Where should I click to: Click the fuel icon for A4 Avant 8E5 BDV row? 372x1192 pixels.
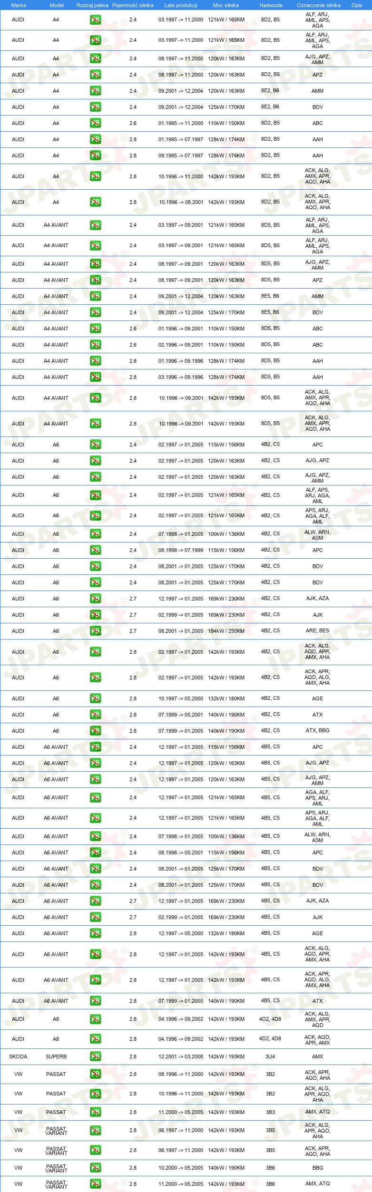tap(95, 312)
